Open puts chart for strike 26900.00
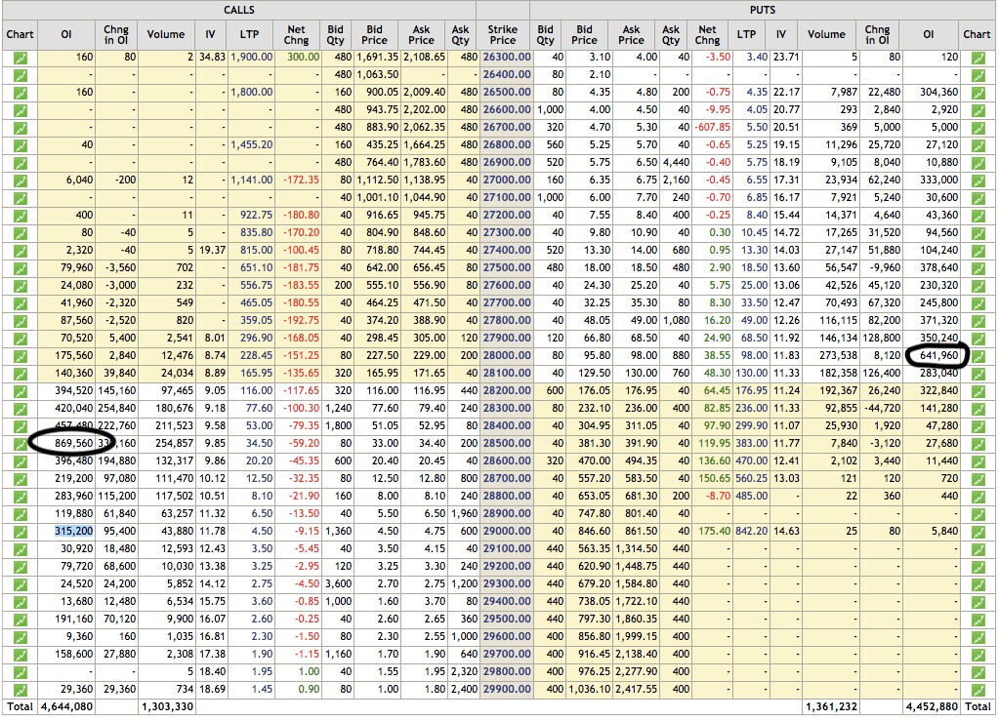Viewport: 999px width, 721px height. (x=978, y=164)
